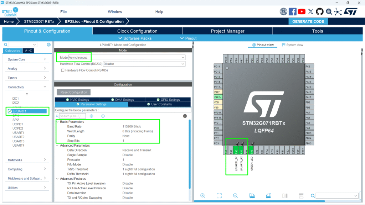Image resolution: width=365 pixels, height=205 pixels.
Task: Enable Hardware Flow Control (RS485) checkbox
Action: coord(63,70)
